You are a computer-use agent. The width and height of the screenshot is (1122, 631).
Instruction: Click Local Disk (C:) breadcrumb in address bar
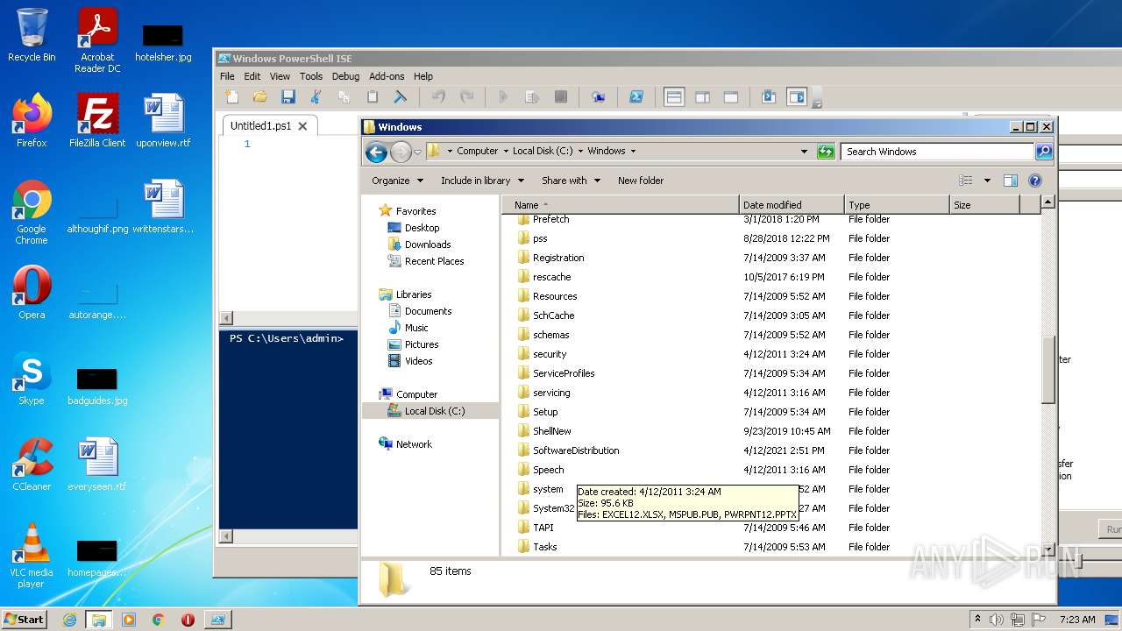click(x=543, y=152)
